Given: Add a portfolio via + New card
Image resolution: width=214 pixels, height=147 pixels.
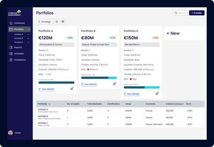Looking at the screenshot, I should [x=184, y=33].
